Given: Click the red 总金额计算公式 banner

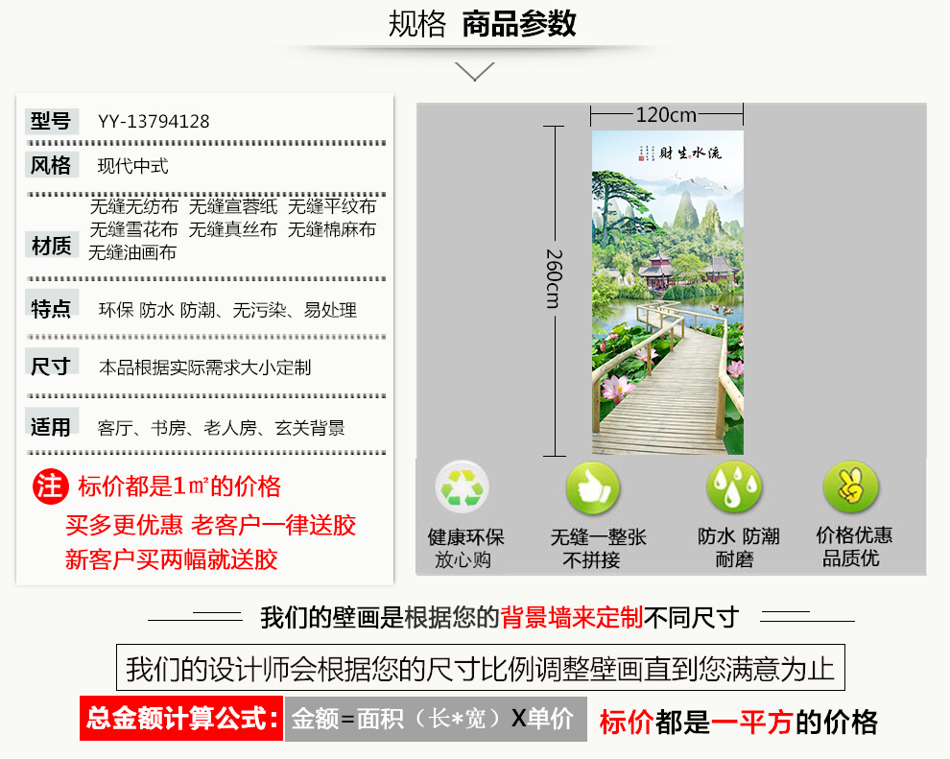Looking at the screenshot, I should (x=181, y=719).
